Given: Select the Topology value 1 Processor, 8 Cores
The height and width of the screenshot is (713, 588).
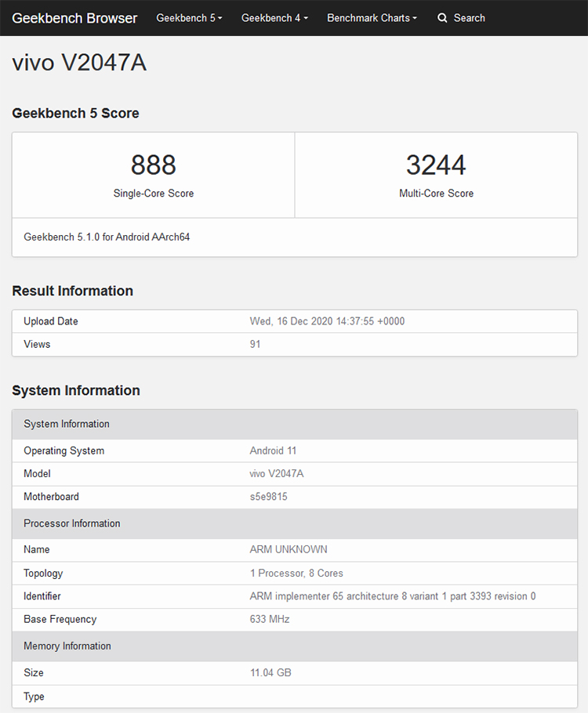Looking at the screenshot, I should (x=296, y=573).
